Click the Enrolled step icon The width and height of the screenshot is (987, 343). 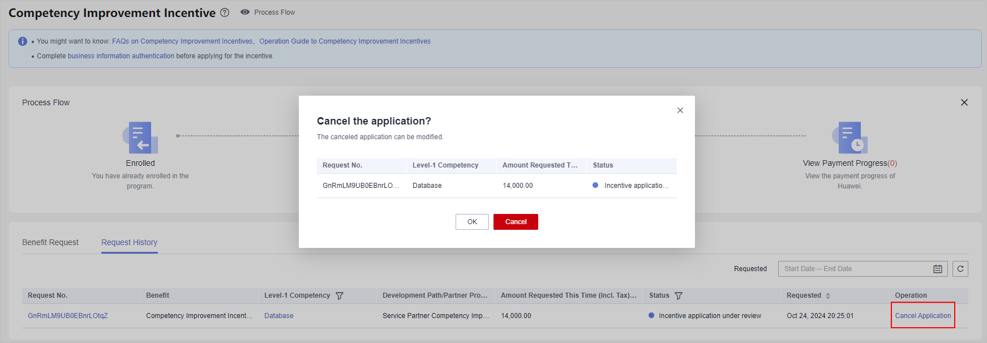point(140,138)
